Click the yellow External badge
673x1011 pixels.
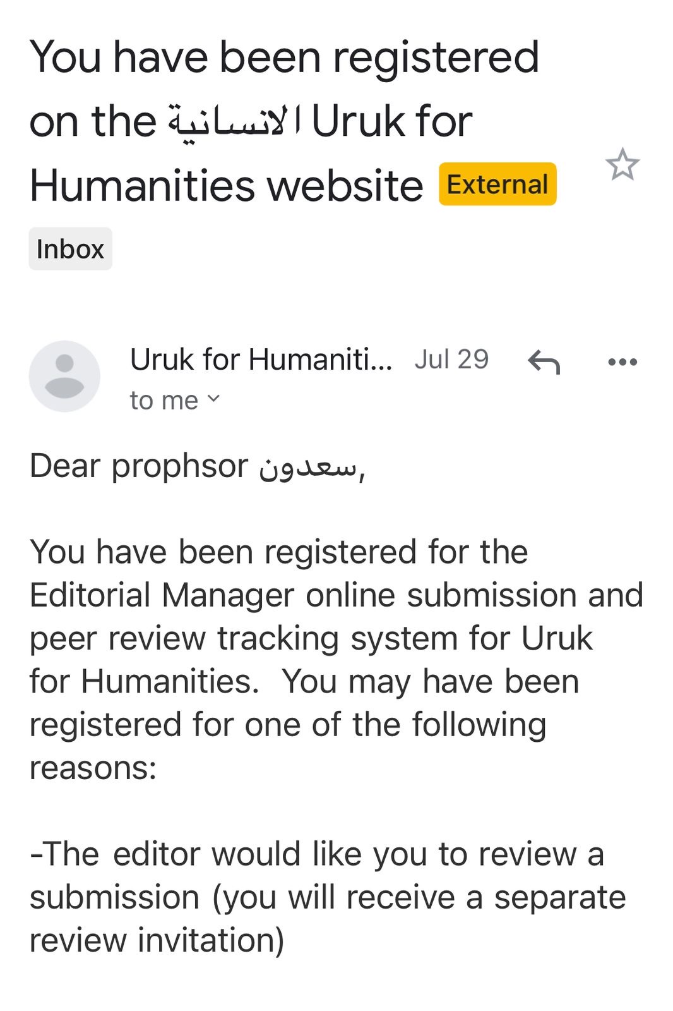click(x=497, y=185)
